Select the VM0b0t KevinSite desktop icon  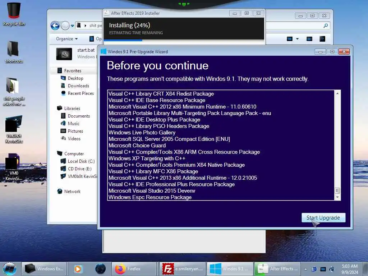[14, 129]
